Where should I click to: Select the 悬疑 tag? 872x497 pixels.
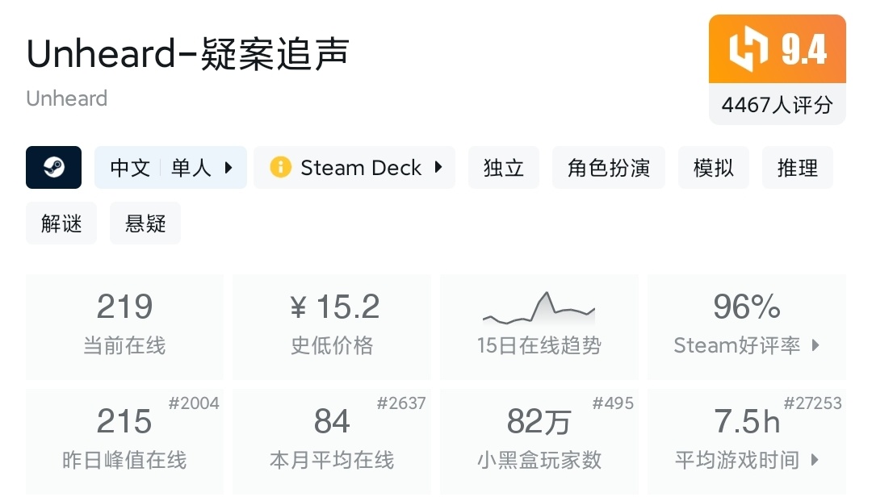point(145,223)
